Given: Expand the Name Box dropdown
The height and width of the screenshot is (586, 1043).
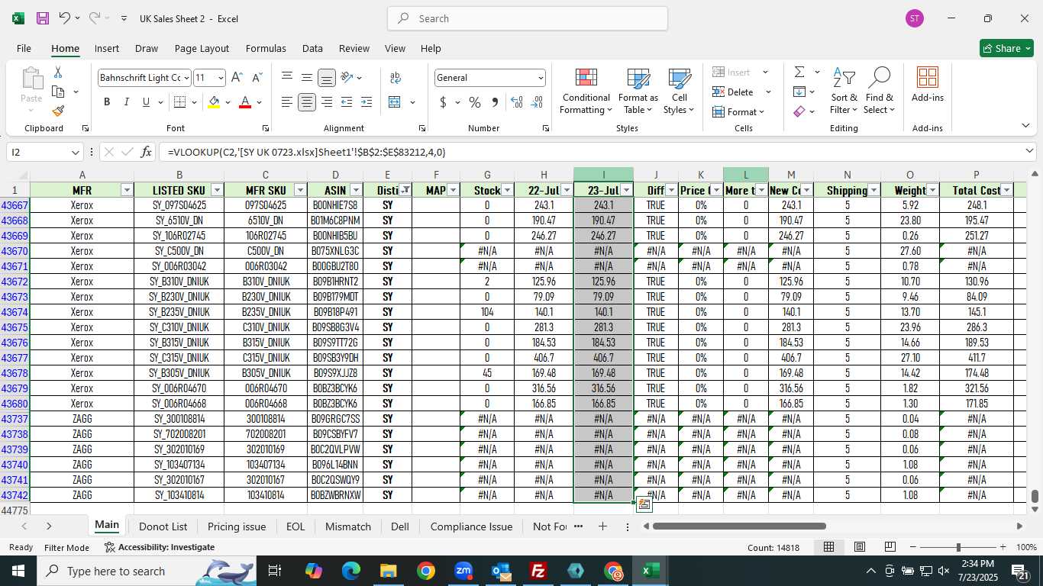Looking at the screenshot, I should point(75,153).
